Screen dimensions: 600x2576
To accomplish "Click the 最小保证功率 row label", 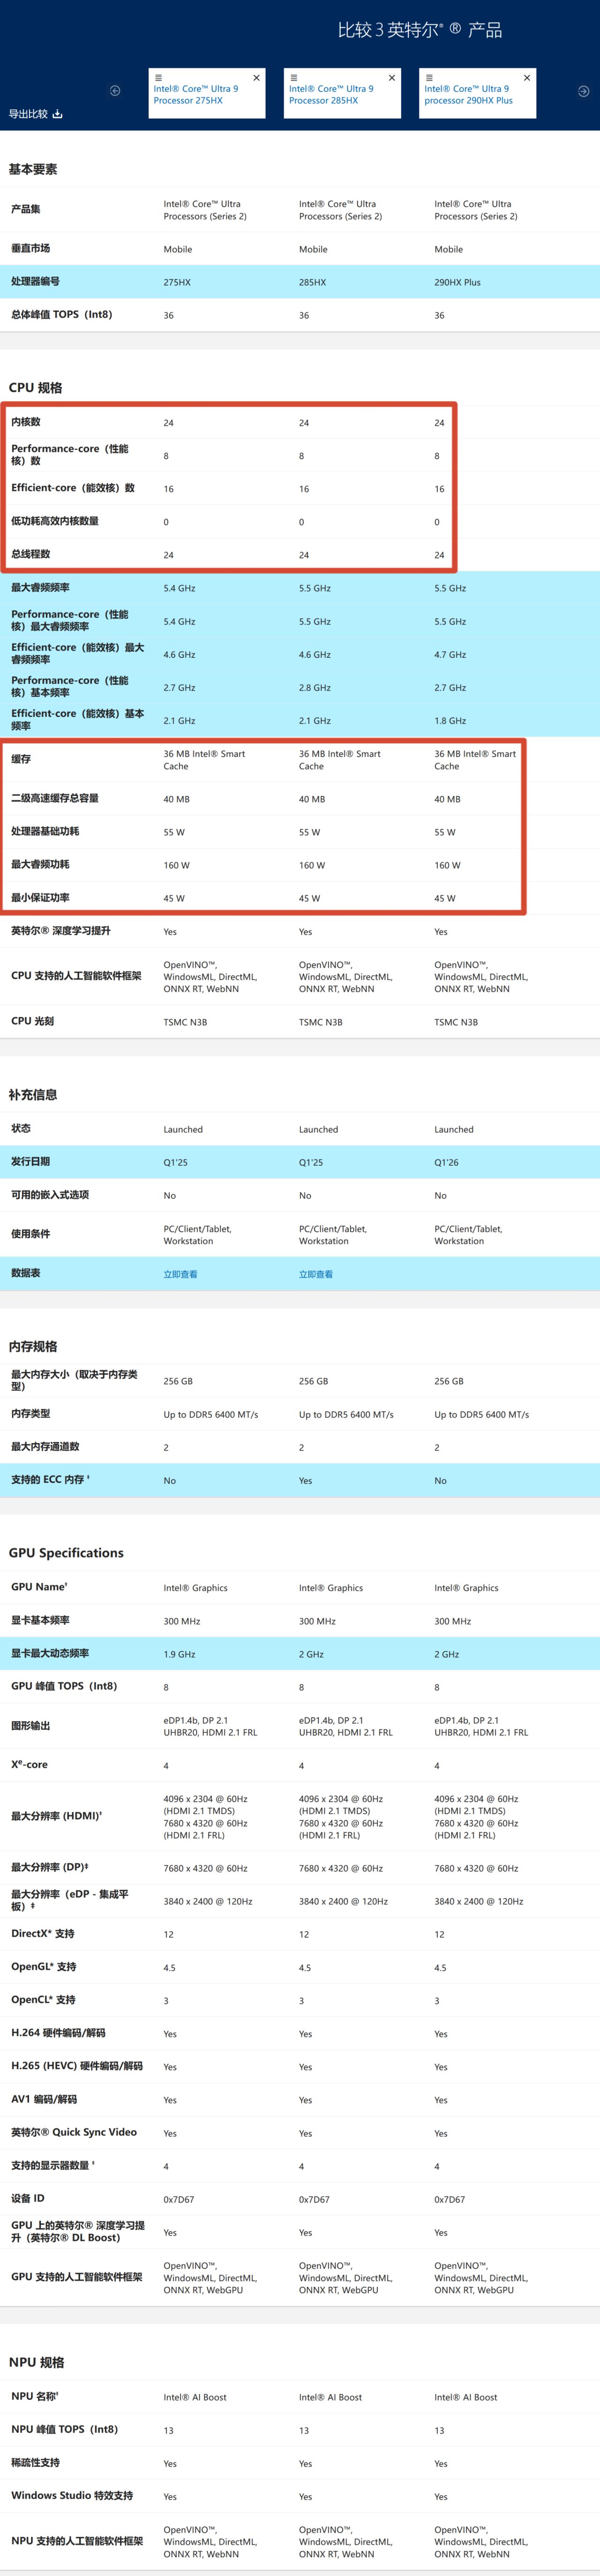I will [x=40, y=898].
